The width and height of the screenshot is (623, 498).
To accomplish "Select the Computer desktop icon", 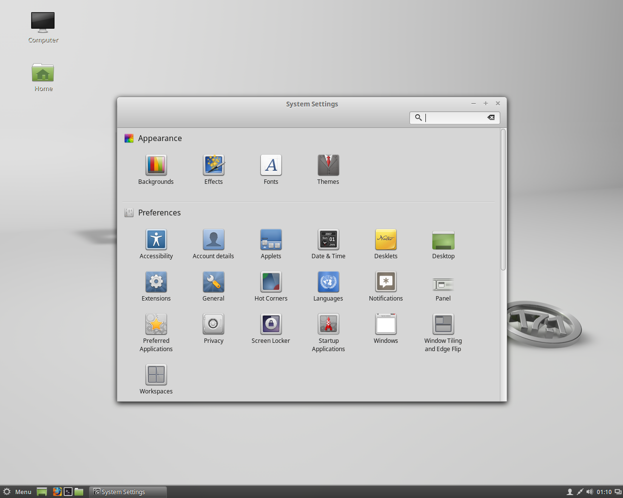I will coord(43,28).
